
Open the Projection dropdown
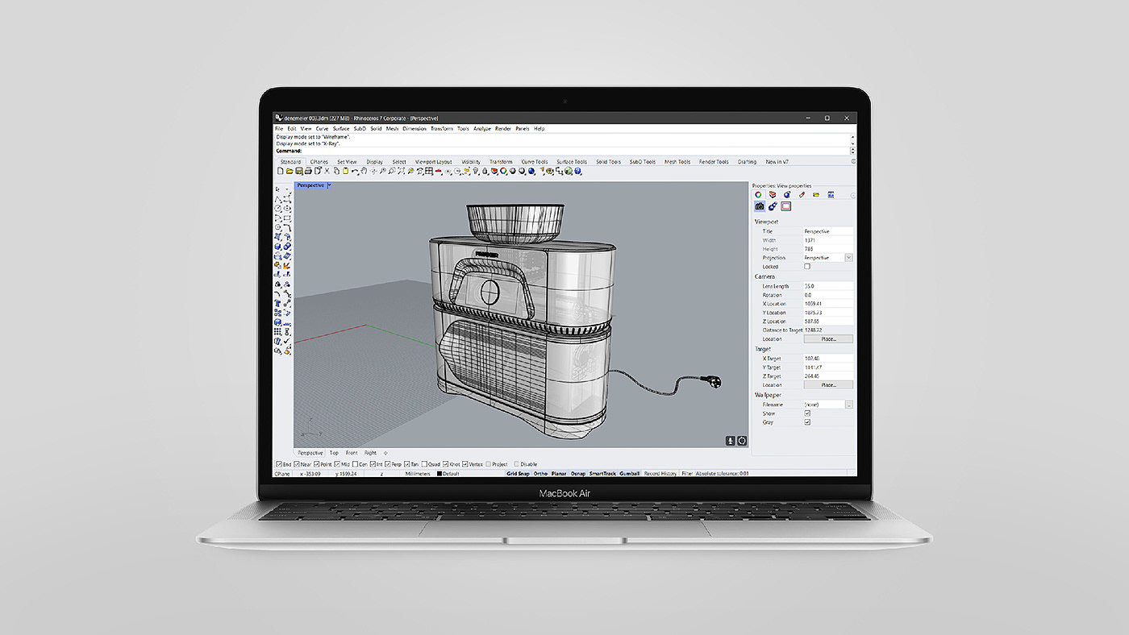coord(848,258)
